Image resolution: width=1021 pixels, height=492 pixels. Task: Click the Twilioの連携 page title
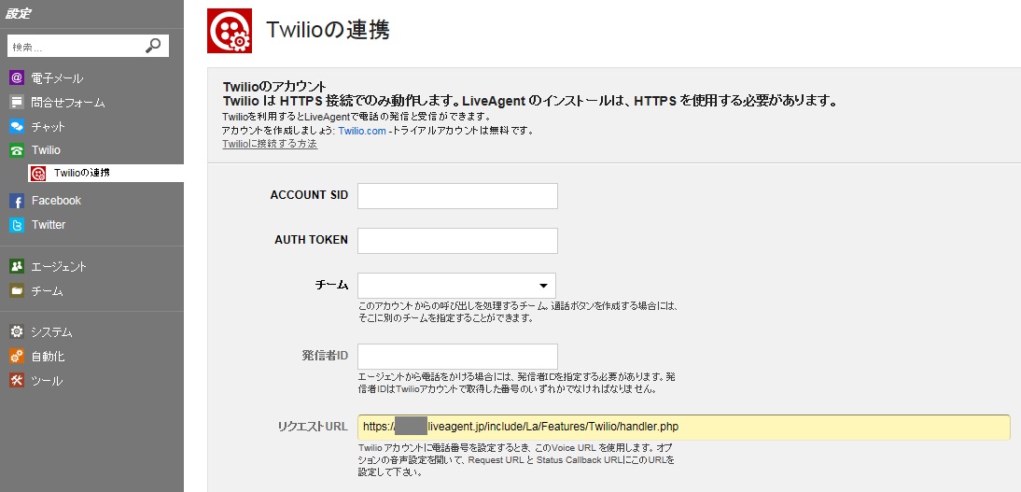pyautogui.click(x=329, y=30)
